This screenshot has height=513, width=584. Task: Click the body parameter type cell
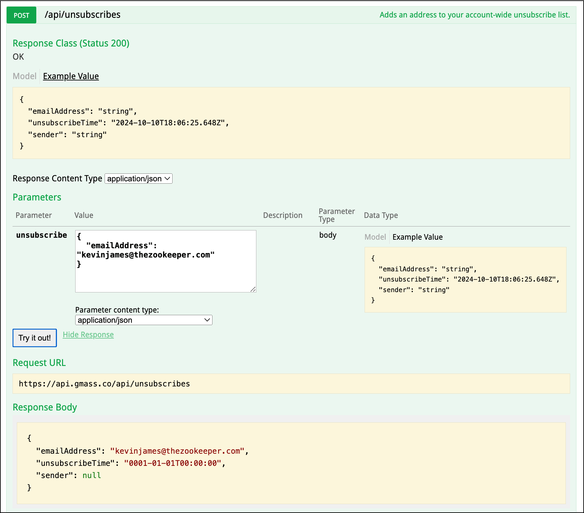[328, 235]
